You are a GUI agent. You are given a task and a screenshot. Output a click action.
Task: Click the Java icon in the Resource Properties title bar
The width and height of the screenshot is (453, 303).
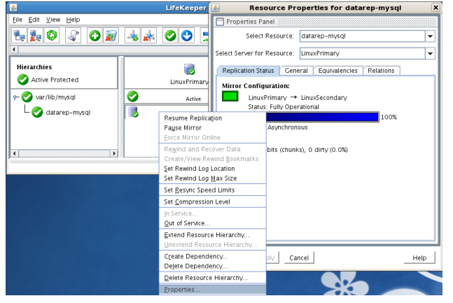click(x=216, y=8)
